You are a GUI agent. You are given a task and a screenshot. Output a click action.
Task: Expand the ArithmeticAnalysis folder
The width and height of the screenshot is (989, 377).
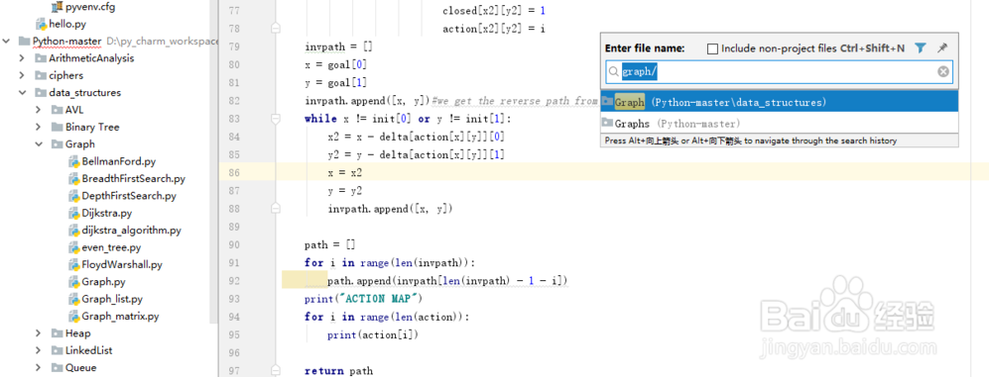pyautogui.click(x=22, y=58)
